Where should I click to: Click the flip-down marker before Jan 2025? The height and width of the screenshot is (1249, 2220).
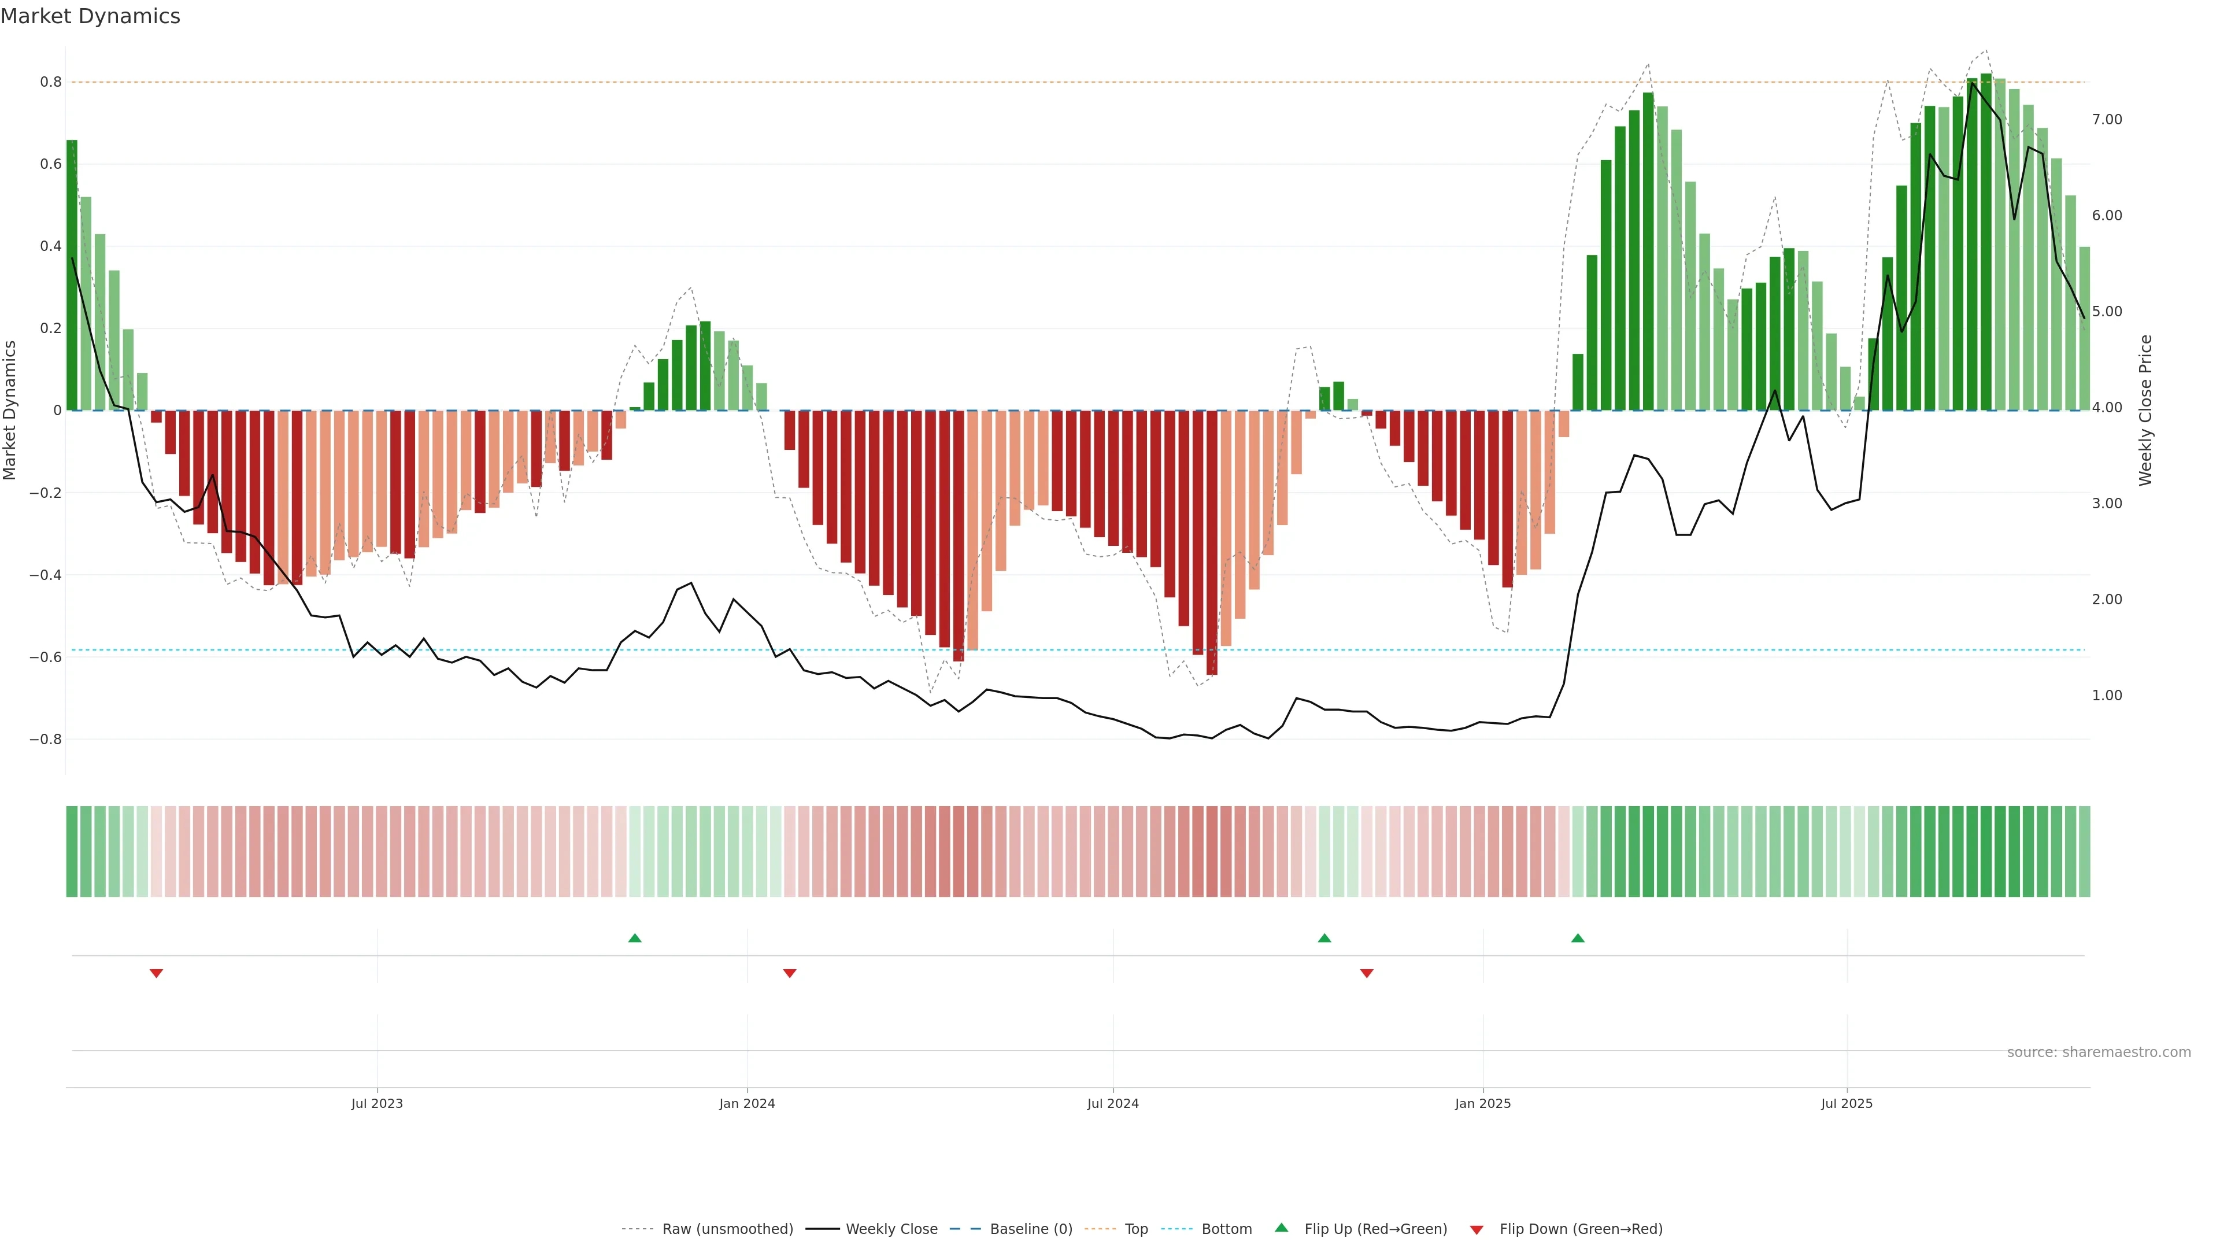tap(1367, 973)
